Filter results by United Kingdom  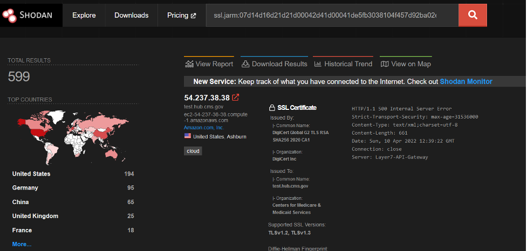35,216
